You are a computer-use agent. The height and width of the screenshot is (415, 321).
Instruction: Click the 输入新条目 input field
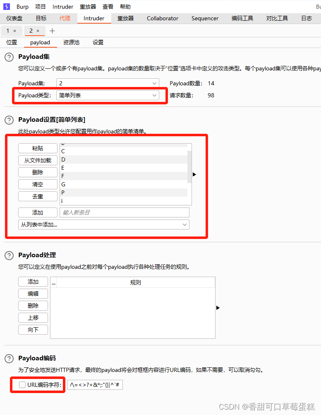coord(125,212)
